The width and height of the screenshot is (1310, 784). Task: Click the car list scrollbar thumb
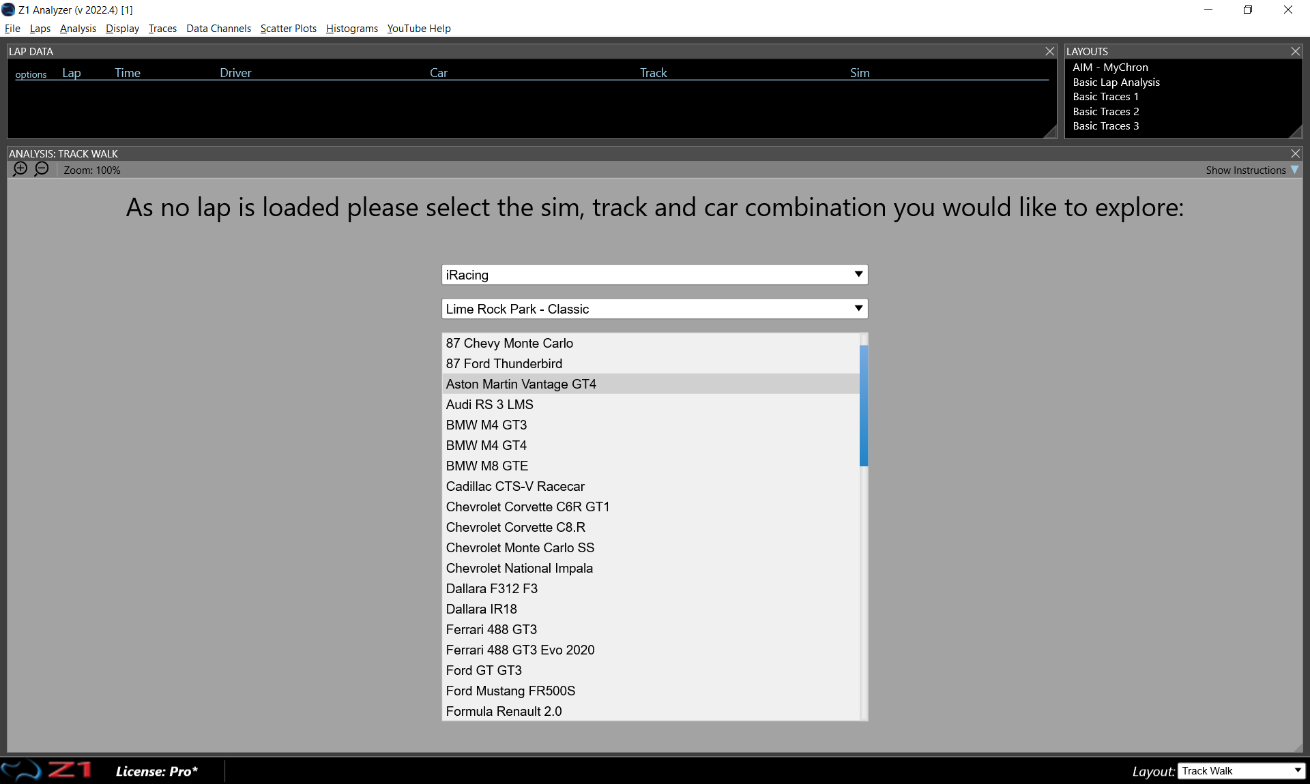(x=864, y=406)
